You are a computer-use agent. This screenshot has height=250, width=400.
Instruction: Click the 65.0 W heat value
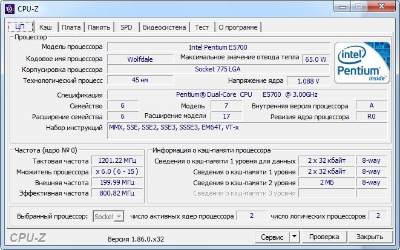[x=316, y=59]
